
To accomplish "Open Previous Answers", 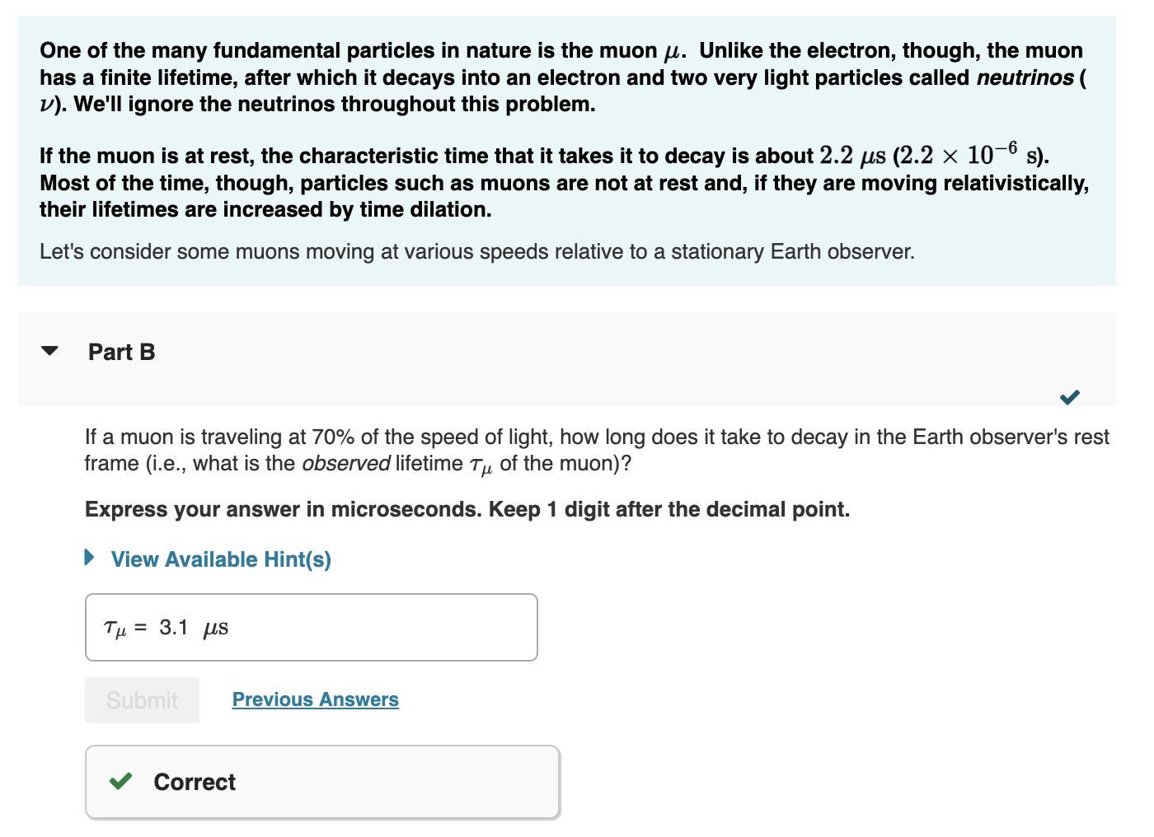I will click(315, 699).
